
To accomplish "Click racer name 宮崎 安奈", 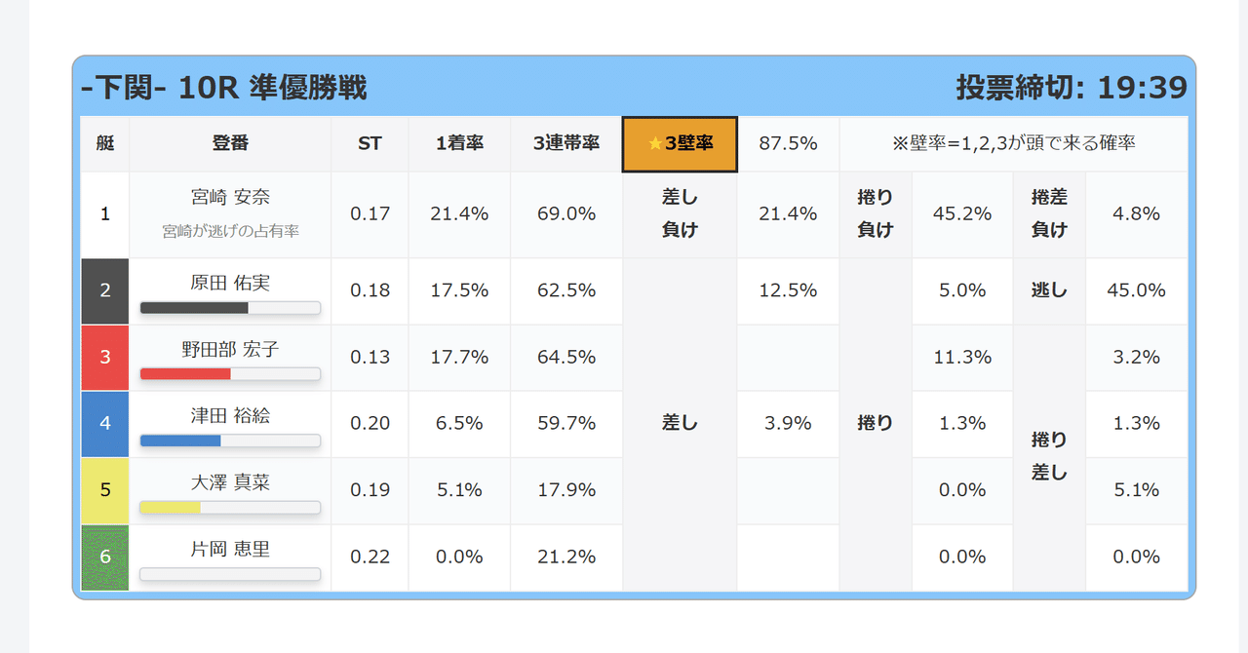I will coord(230,198).
